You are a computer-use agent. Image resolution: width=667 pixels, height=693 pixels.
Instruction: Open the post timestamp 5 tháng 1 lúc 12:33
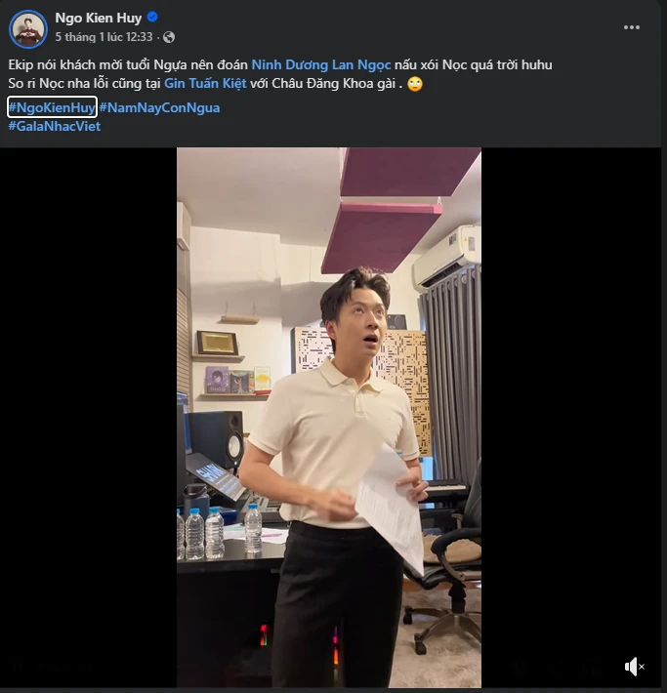click(104, 37)
